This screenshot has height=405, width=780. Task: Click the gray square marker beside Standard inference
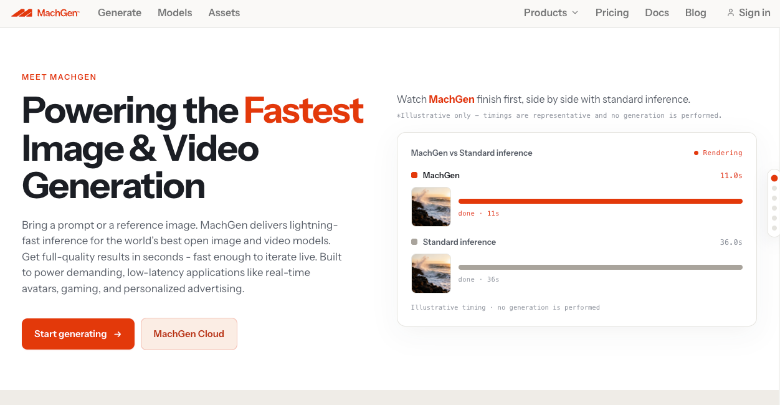[x=414, y=242]
